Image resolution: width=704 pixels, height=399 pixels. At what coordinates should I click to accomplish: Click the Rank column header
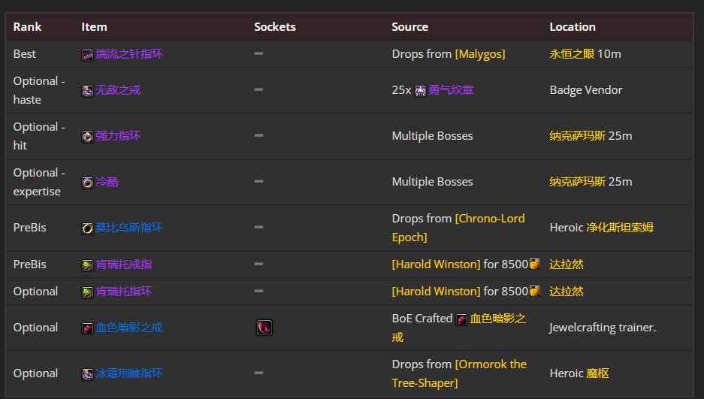coord(27,27)
